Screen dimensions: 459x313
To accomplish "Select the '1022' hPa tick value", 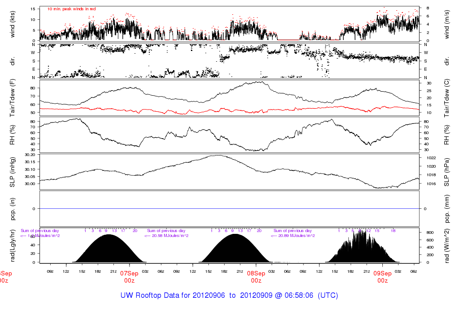I will [x=432, y=158].
